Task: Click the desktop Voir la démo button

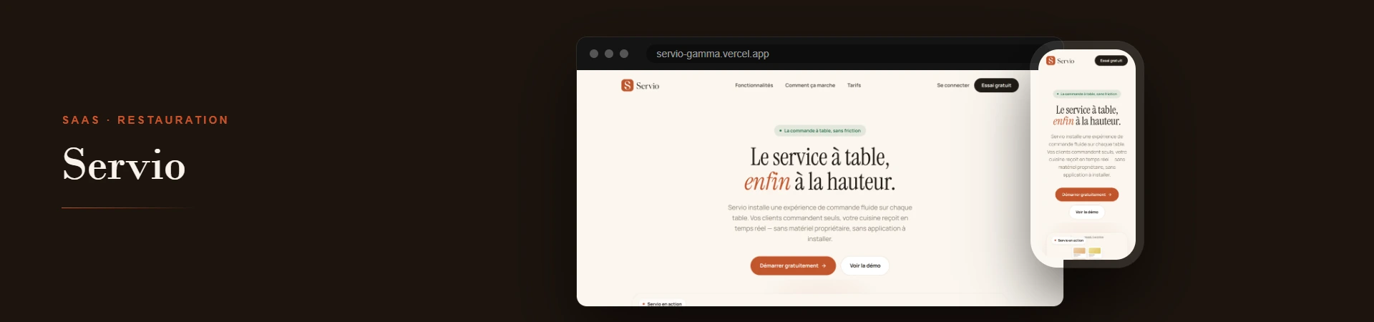Action: tap(864, 265)
